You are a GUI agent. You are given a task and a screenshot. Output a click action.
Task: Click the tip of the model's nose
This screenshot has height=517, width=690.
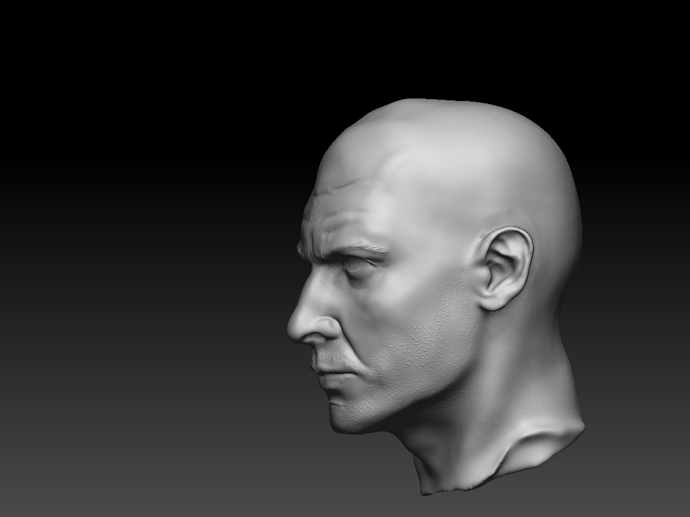(295, 329)
